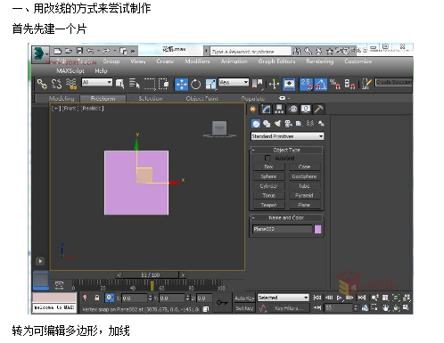The image size is (444, 343).
Task: Choose the Rectangular Selection Region tool
Action: 150,84
